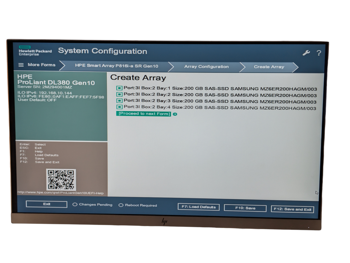Open the More Forms menu label
350x263 pixels.
pyautogui.click(x=41, y=65)
